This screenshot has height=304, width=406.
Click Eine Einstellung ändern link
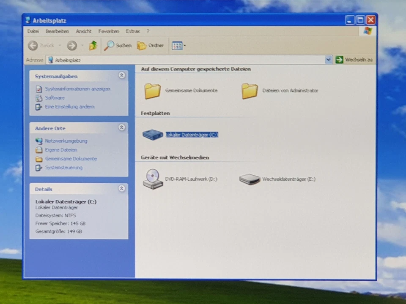[69, 107]
